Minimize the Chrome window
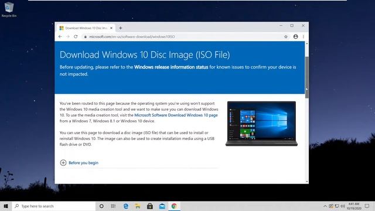 [281, 25]
